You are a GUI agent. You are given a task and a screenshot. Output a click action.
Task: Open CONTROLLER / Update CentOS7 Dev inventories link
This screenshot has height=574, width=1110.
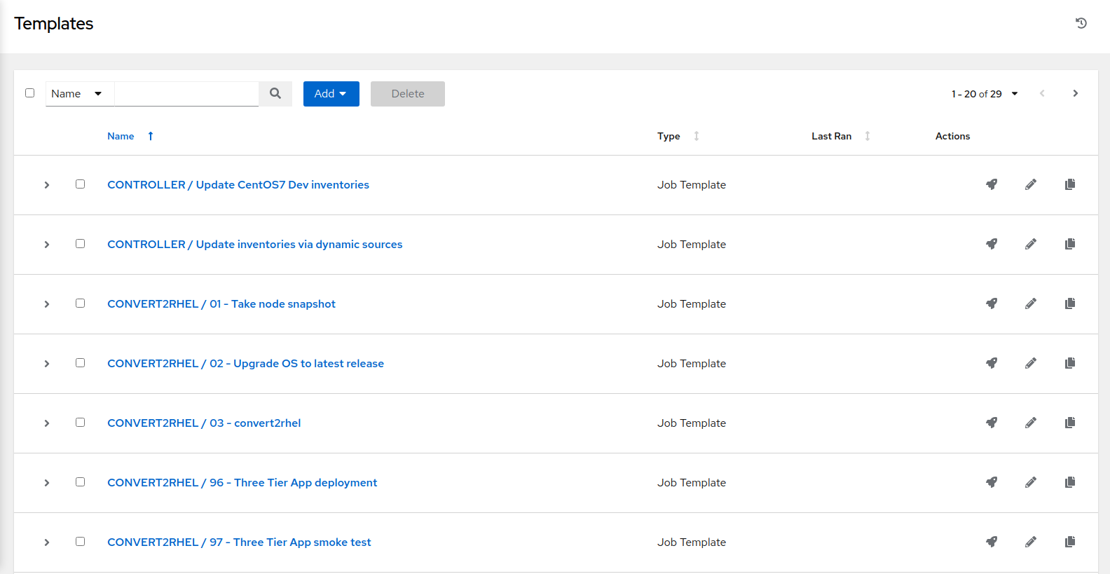click(238, 185)
